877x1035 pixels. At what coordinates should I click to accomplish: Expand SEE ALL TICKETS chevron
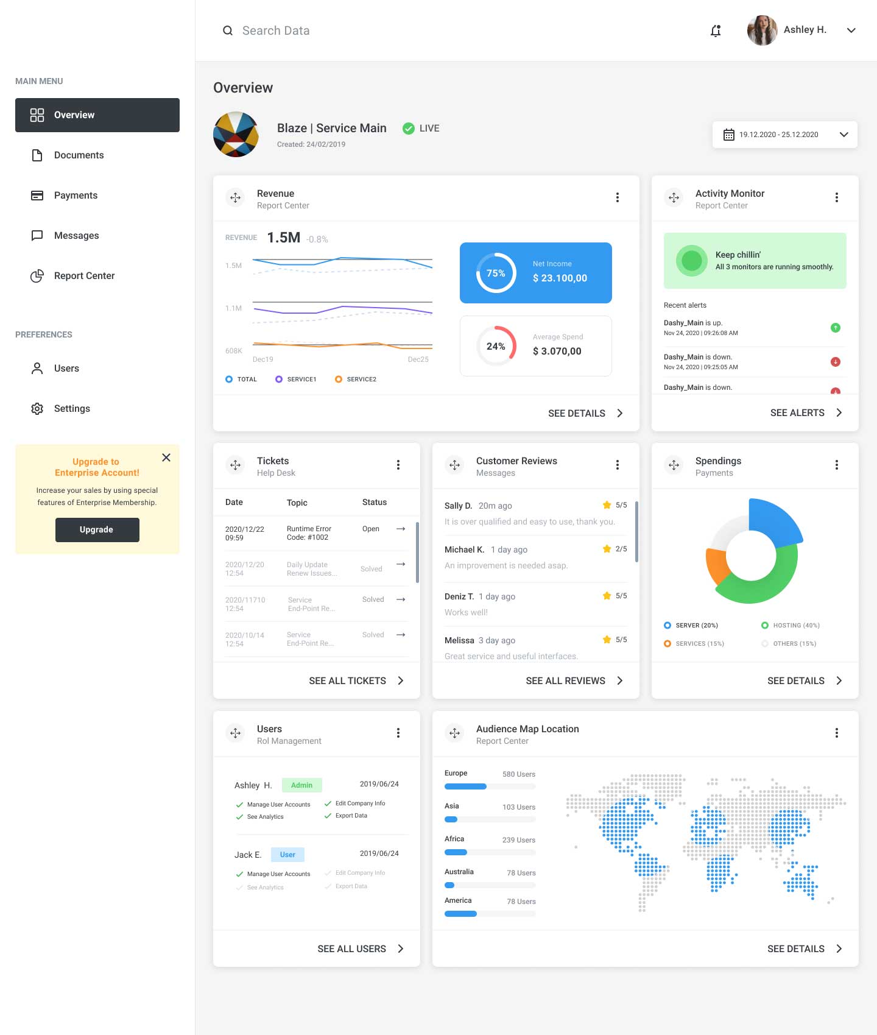400,680
